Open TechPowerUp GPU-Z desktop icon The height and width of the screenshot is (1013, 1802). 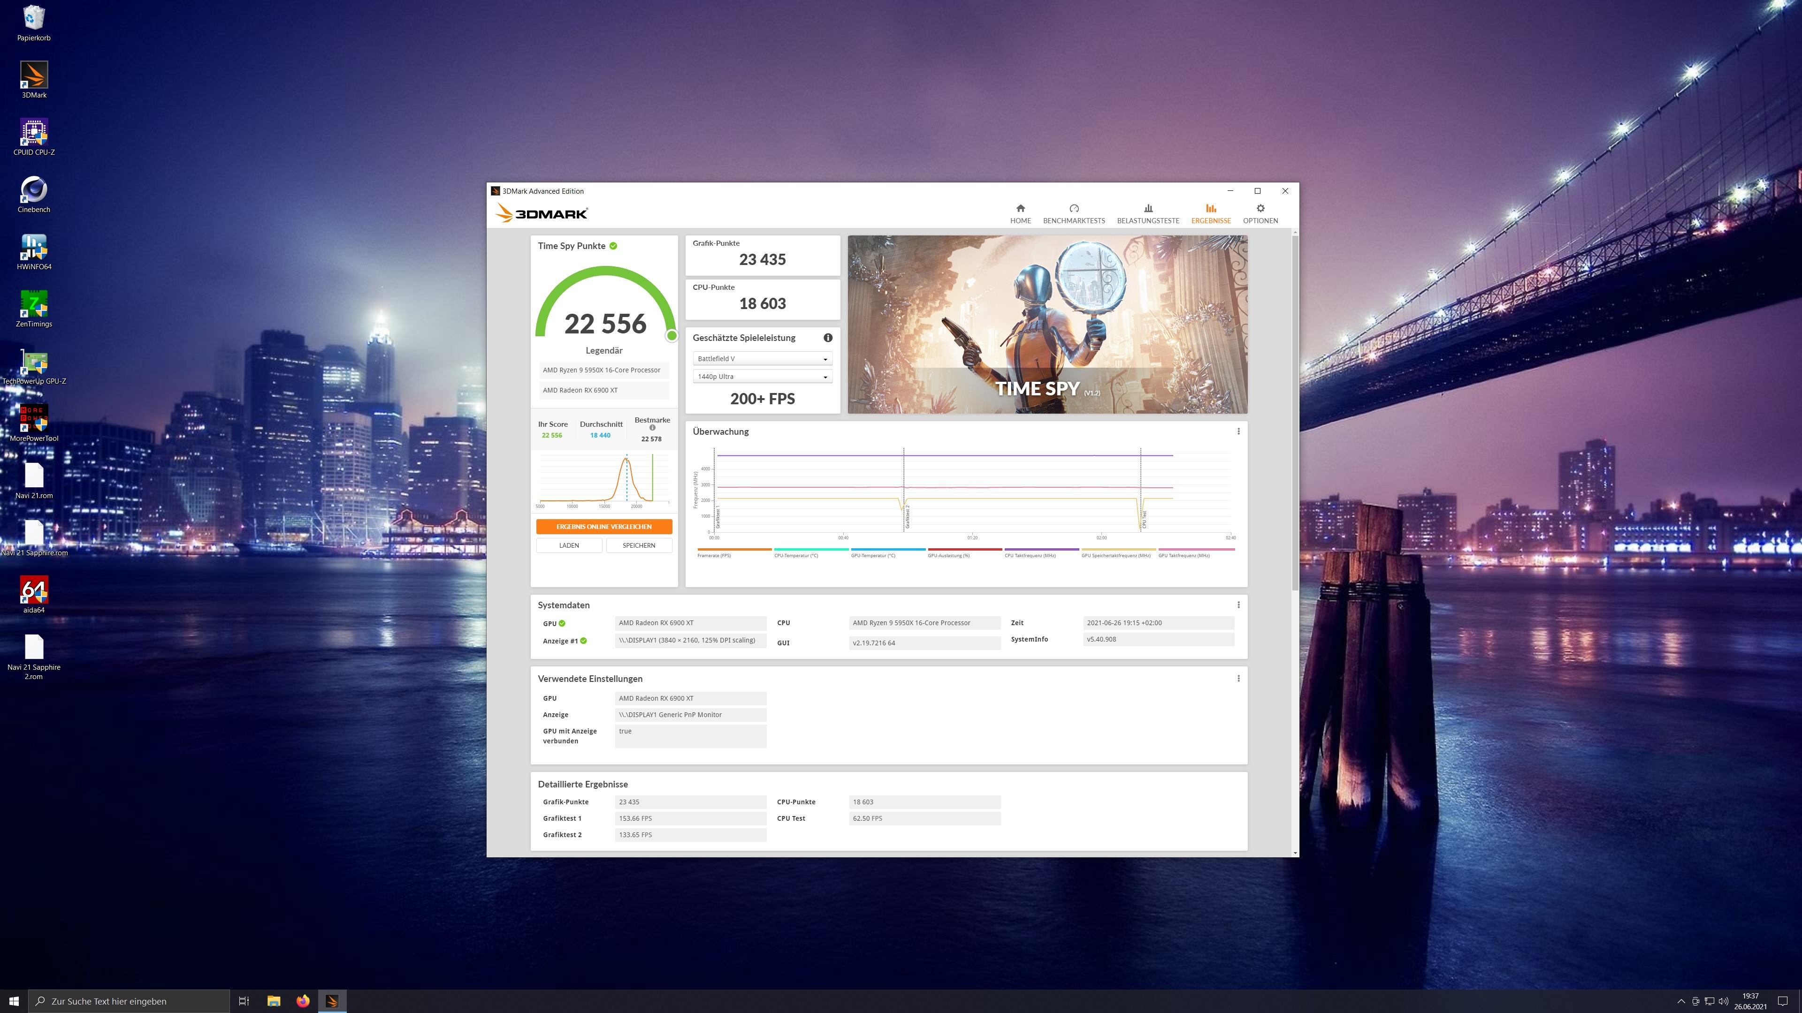34,367
